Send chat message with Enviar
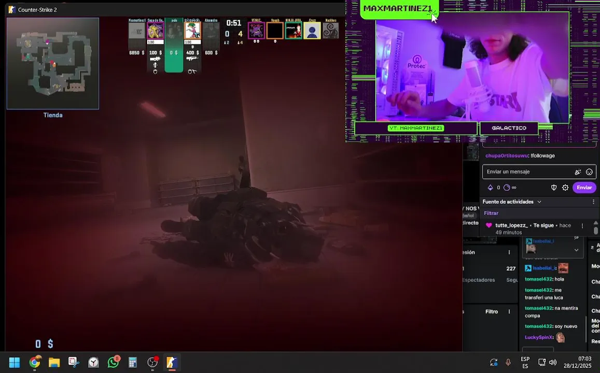600x373 pixels. (584, 188)
